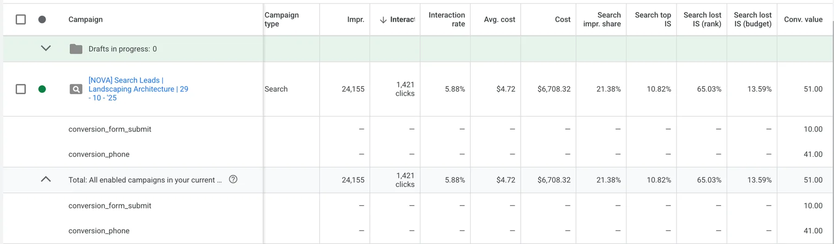Sort by Search lost IS (budget) header
This screenshot has width=834, height=244.
[x=753, y=19]
